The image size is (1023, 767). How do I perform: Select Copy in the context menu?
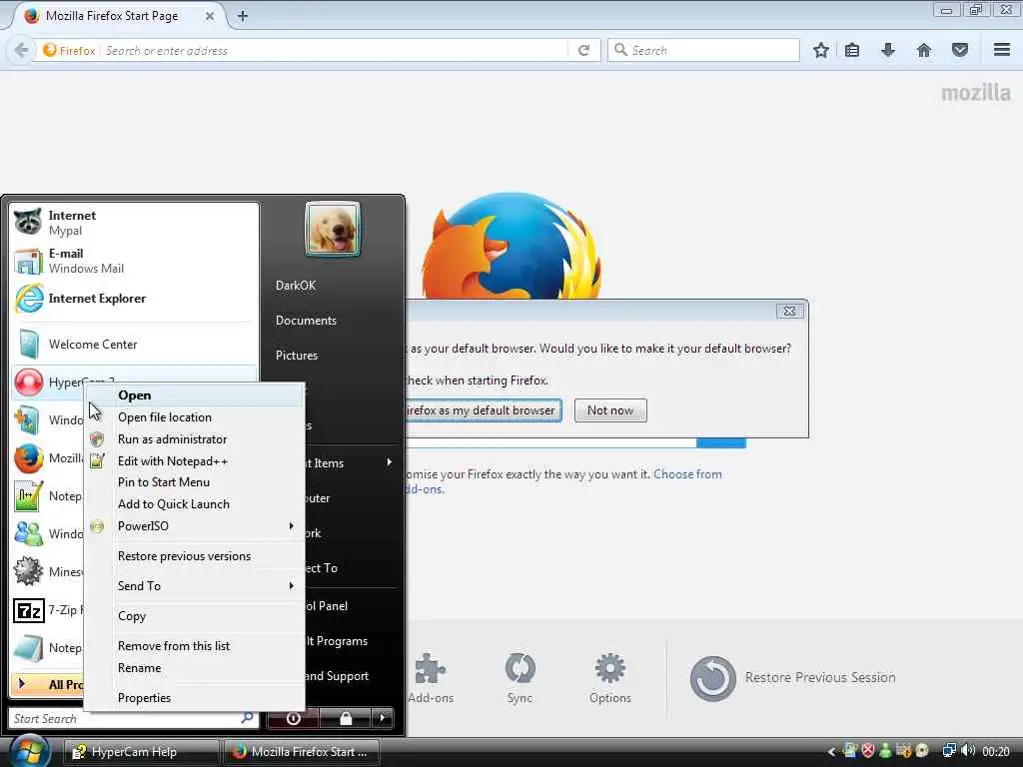(195, 616)
